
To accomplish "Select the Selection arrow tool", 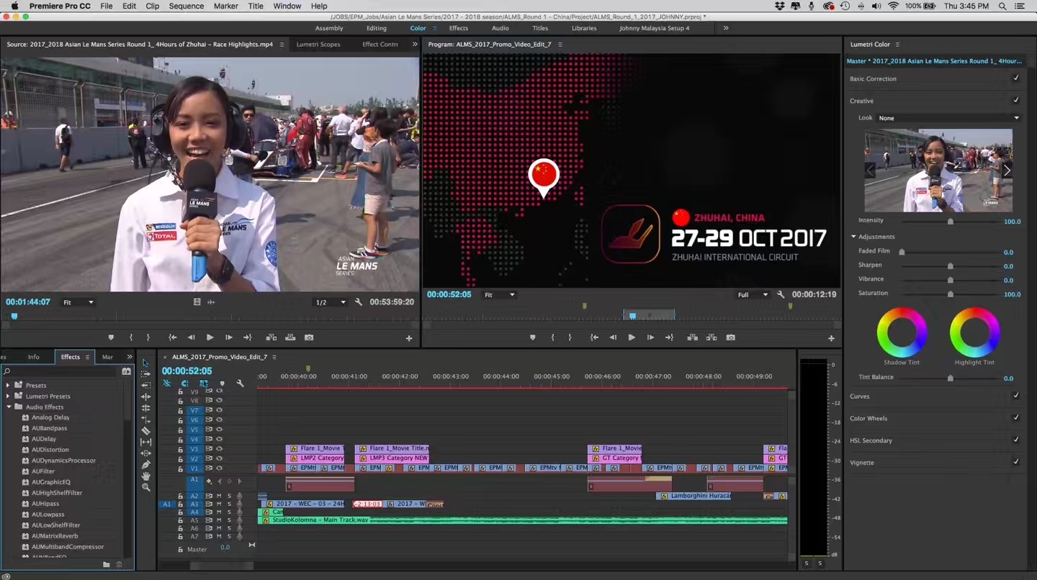I will (x=145, y=363).
